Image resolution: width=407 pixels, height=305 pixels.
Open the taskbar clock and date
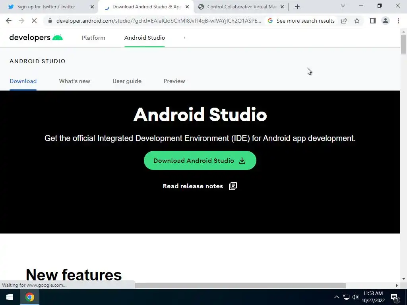373,297
